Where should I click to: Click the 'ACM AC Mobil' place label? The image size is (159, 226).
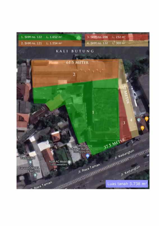click(x=58, y=162)
